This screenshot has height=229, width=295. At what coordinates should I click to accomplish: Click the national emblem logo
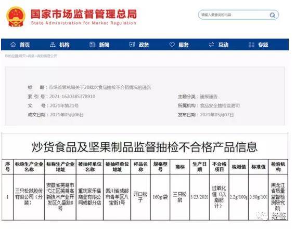(16, 17)
